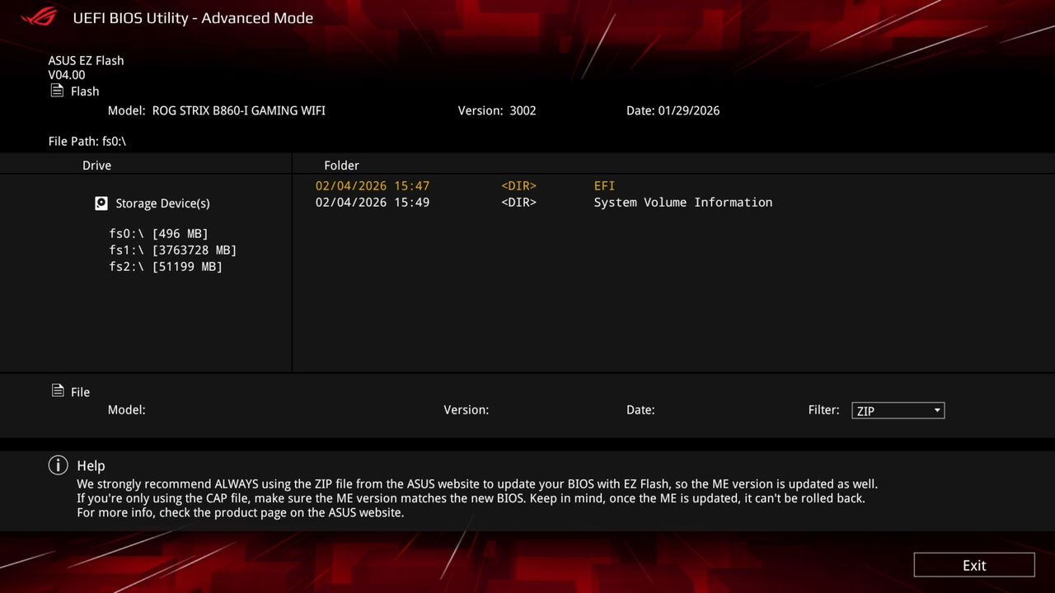
Task: Open the System Volume Information folder
Action: click(682, 202)
